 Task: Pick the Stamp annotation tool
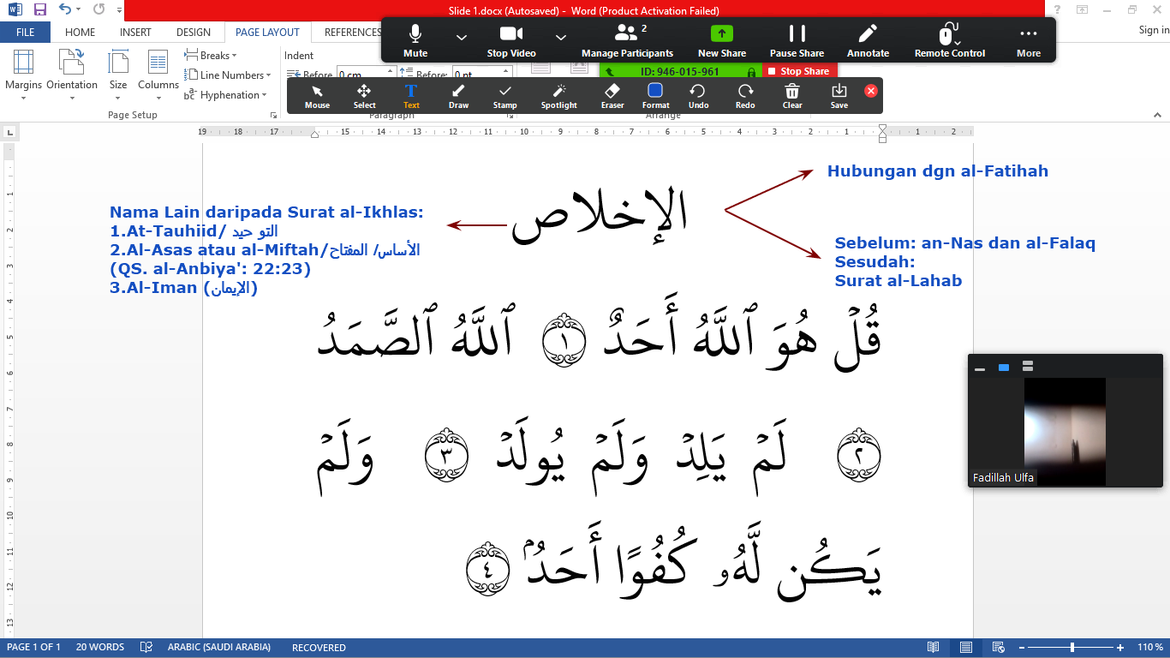[504, 95]
